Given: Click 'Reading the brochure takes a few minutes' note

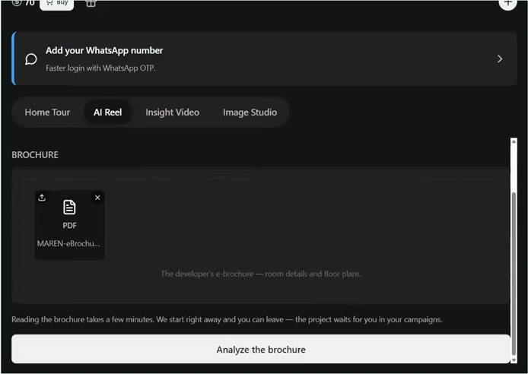Looking at the screenshot, I should (227, 319).
